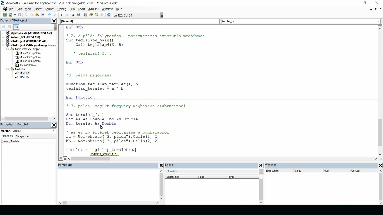
Task: Open the Debug menu
Action: coord(62,9)
